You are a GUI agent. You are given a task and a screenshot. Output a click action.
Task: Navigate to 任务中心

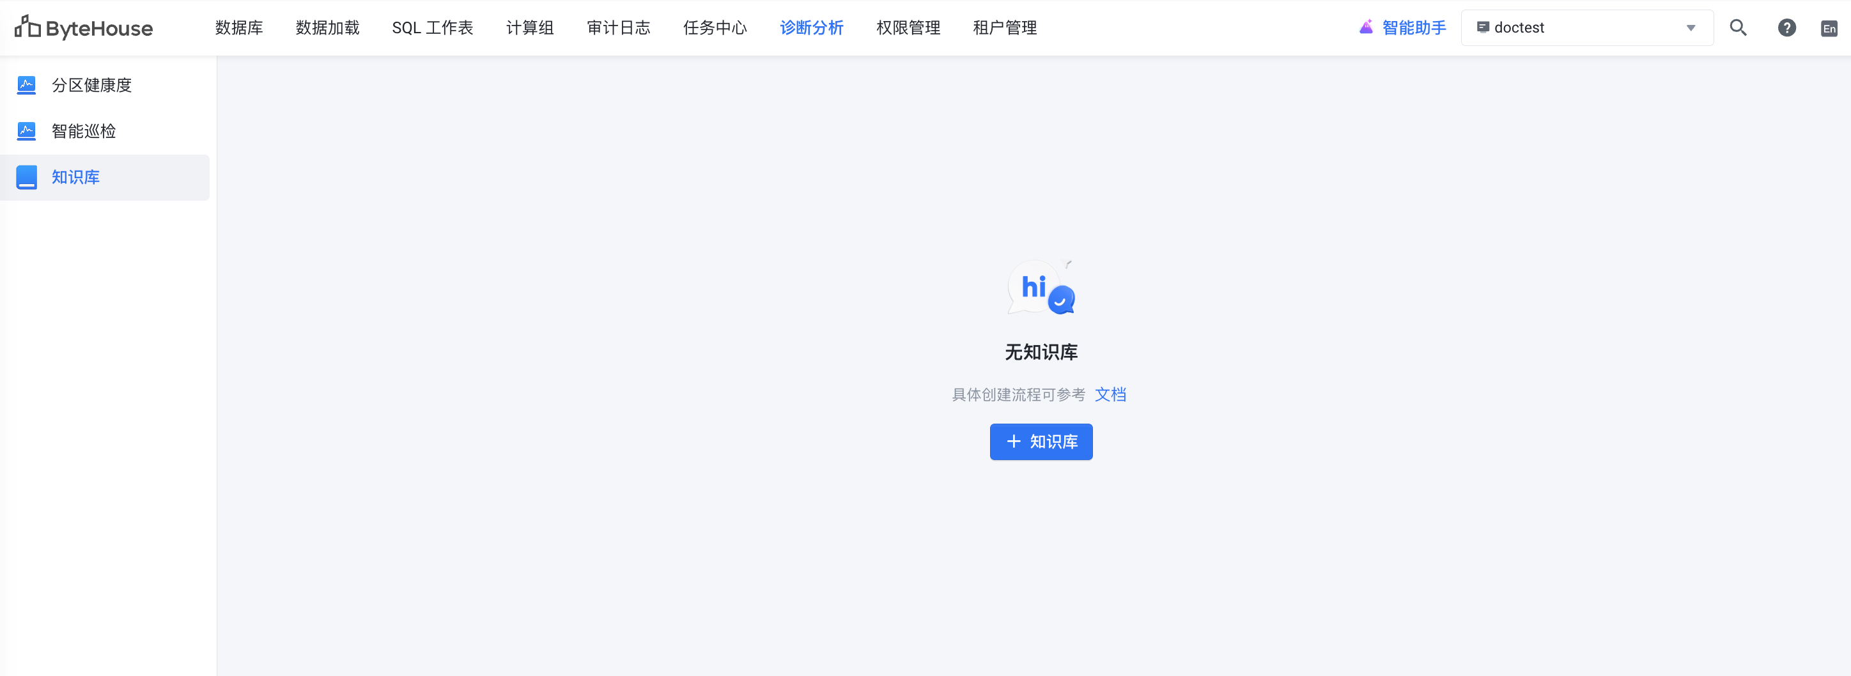715,27
